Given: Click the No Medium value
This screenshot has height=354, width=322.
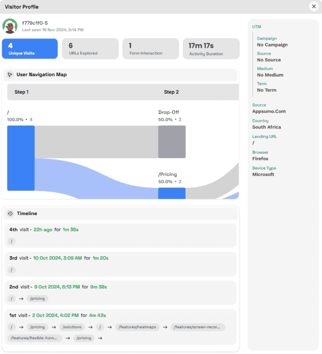Looking at the screenshot, I should [x=270, y=75].
